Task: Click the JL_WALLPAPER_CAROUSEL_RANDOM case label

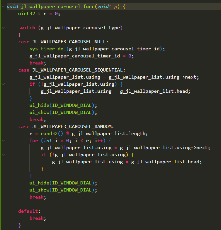Action: point(72,126)
